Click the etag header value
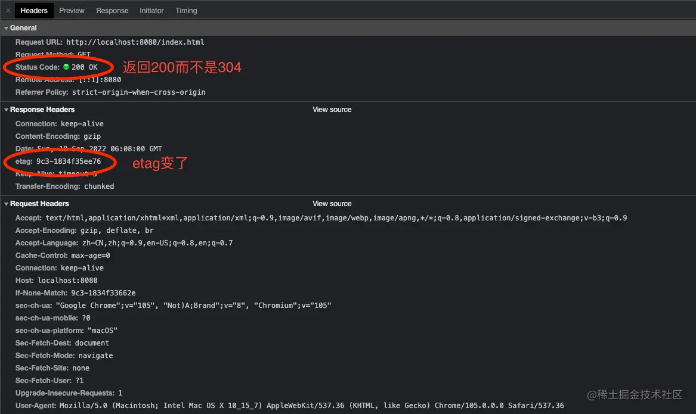 69,161
